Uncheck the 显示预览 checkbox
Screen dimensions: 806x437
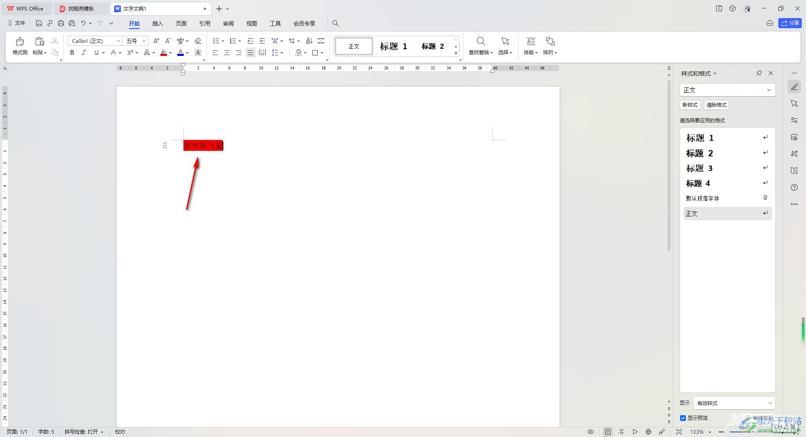[x=683, y=418]
